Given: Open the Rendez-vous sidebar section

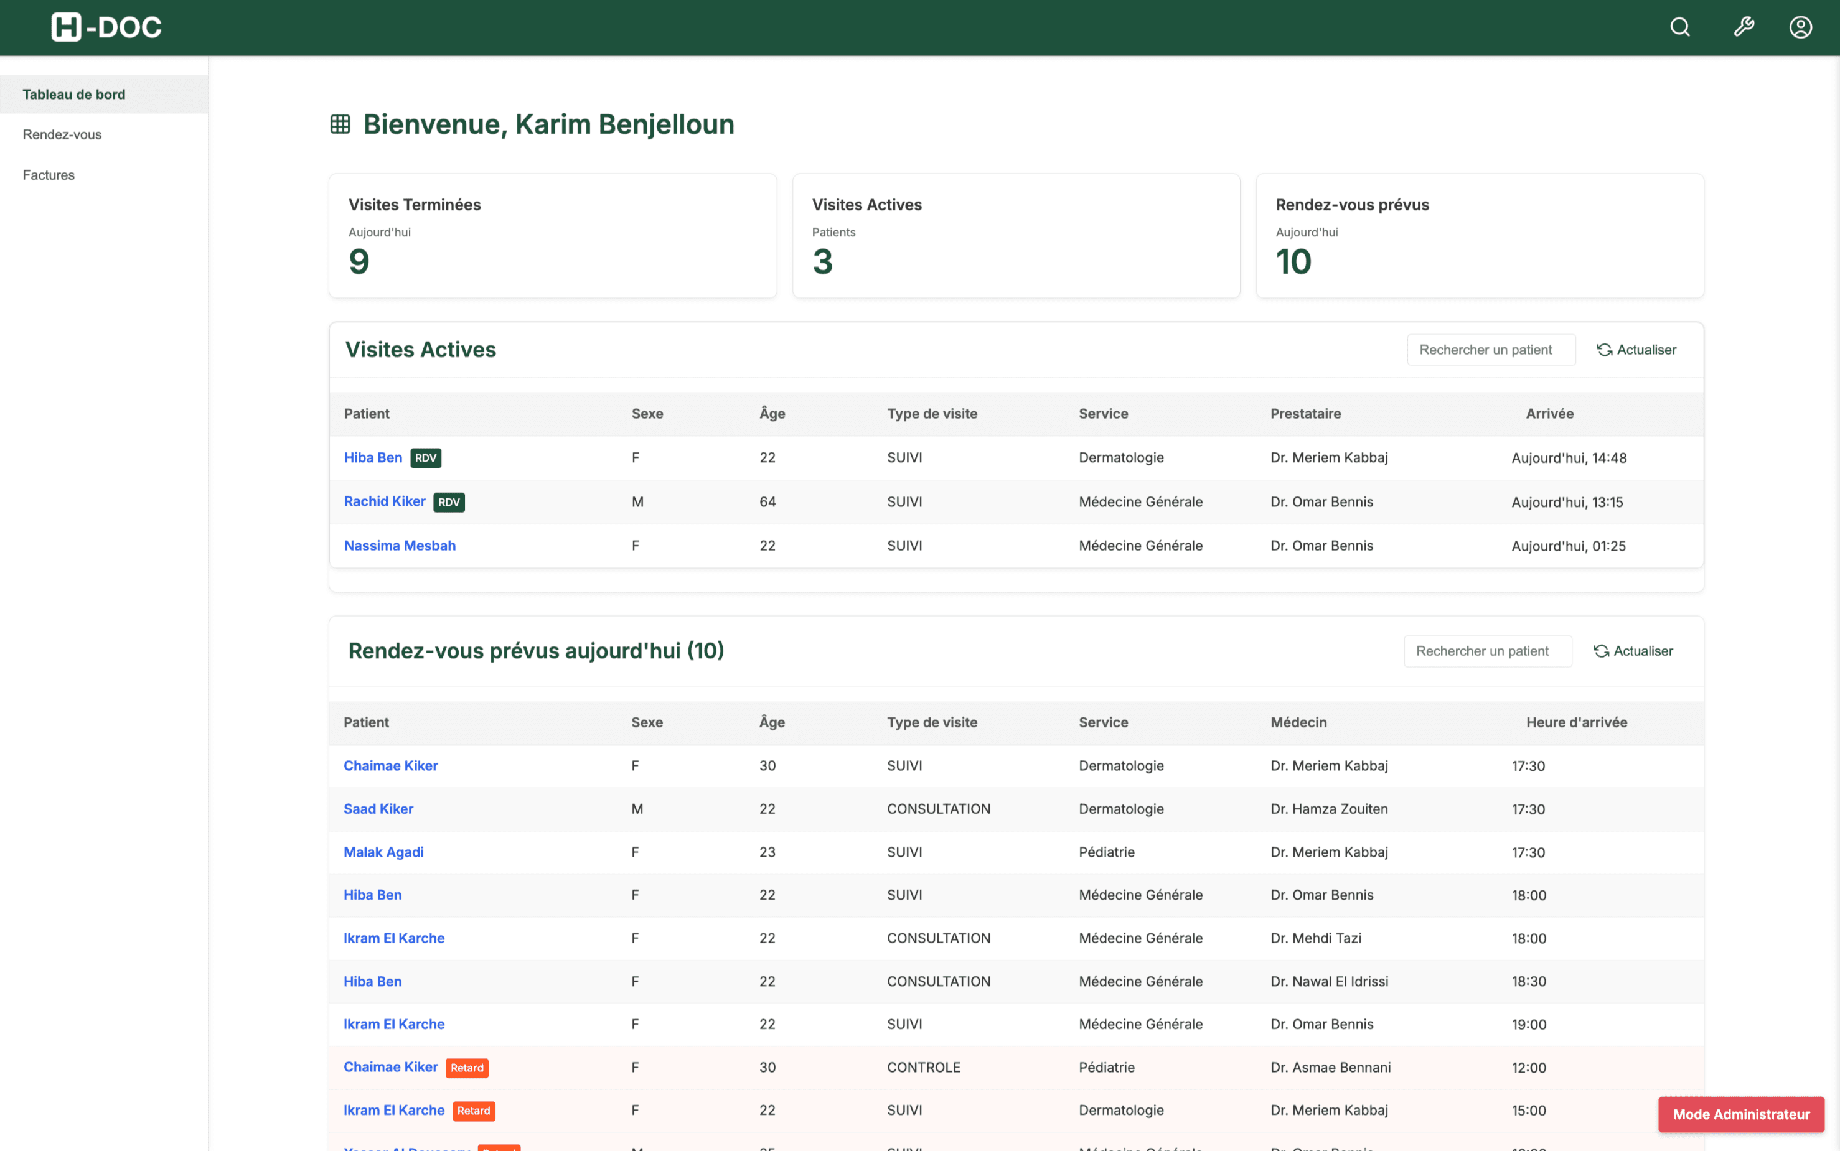Looking at the screenshot, I should click(x=61, y=134).
